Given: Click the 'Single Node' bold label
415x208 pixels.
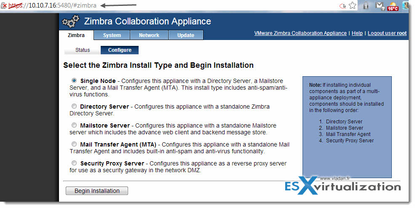Looking at the screenshot, I should click(98, 81).
